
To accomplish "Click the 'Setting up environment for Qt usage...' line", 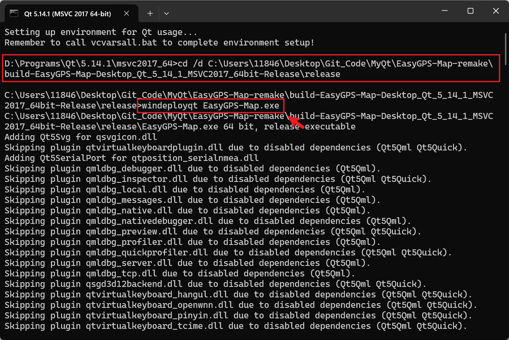I will [101, 32].
